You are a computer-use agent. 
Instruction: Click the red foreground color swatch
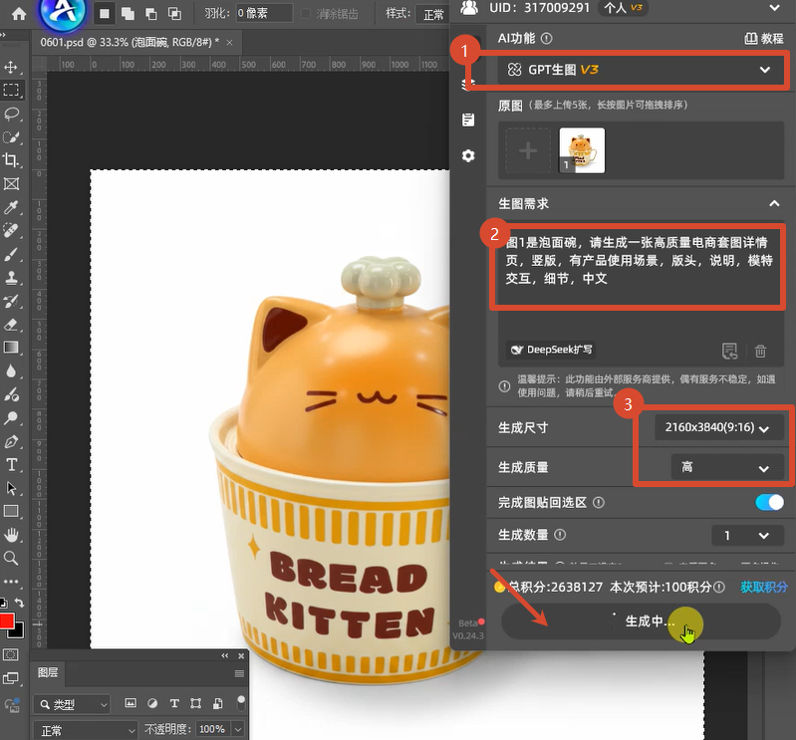pos(7,620)
